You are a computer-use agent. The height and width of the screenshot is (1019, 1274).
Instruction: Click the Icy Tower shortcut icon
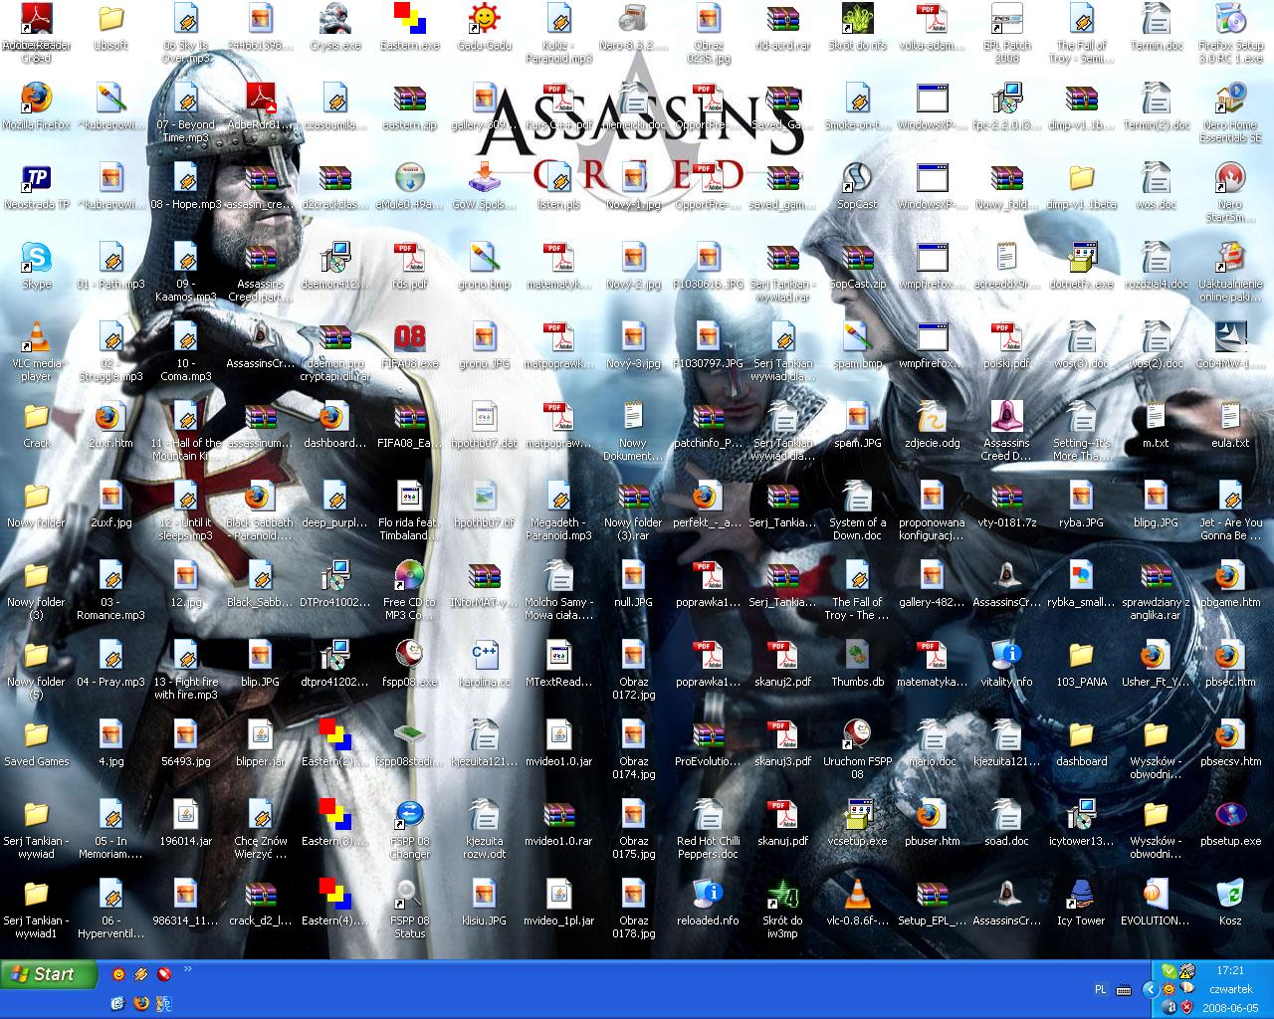pyautogui.click(x=1081, y=896)
